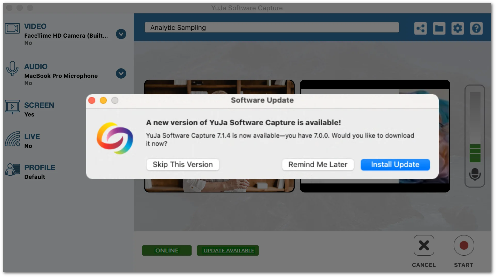Select the screen capture icon
Screen dimensions: 496x277
pos(12,107)
